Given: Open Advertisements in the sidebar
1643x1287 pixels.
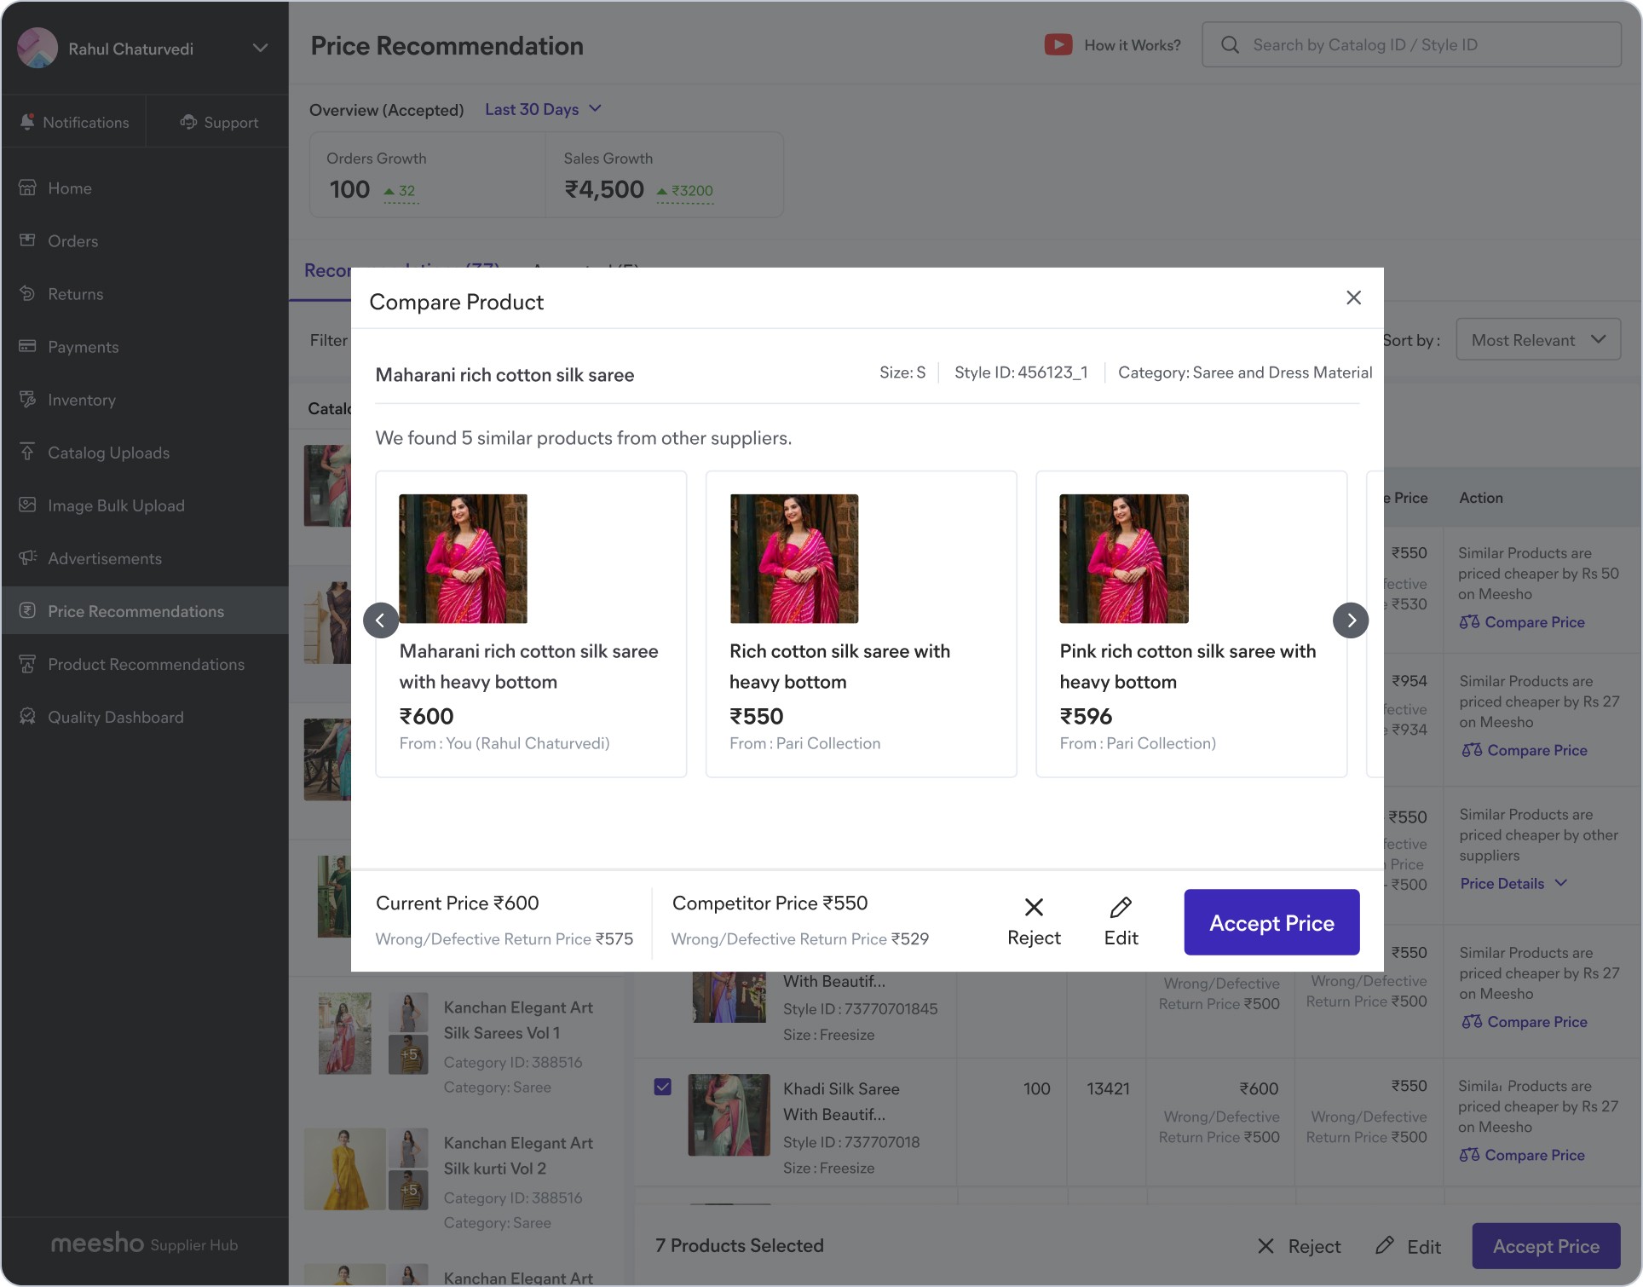Looking at the screenshot, I should tap(145, 558).
